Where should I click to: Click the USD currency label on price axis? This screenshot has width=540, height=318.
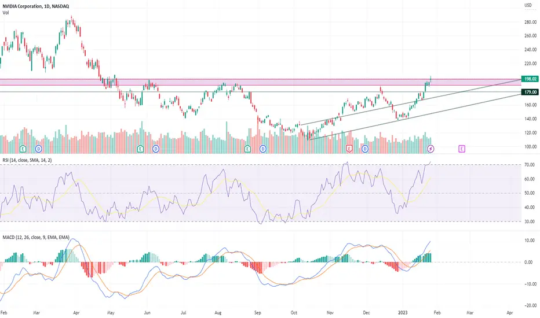click(528, 5)
